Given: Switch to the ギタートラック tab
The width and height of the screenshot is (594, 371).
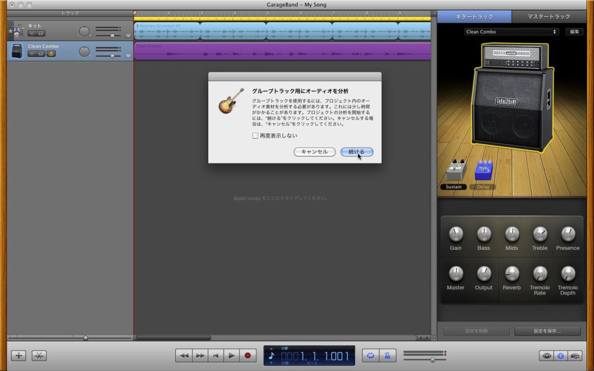Looking at the screenshot, I should click(475, 16).
